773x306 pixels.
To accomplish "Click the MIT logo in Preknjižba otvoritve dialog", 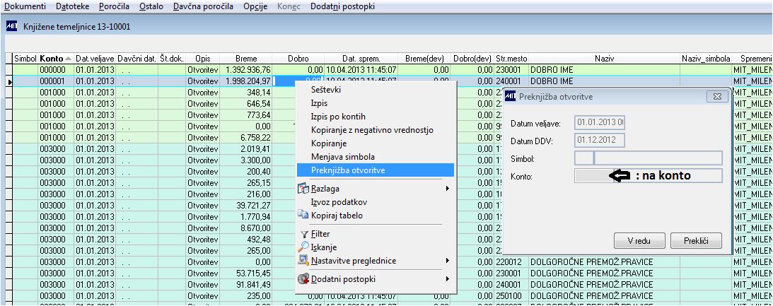I will tap(511, 97).
